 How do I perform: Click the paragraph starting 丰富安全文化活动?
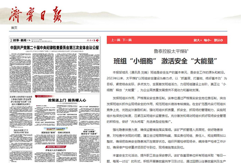[x=167, y=159]
